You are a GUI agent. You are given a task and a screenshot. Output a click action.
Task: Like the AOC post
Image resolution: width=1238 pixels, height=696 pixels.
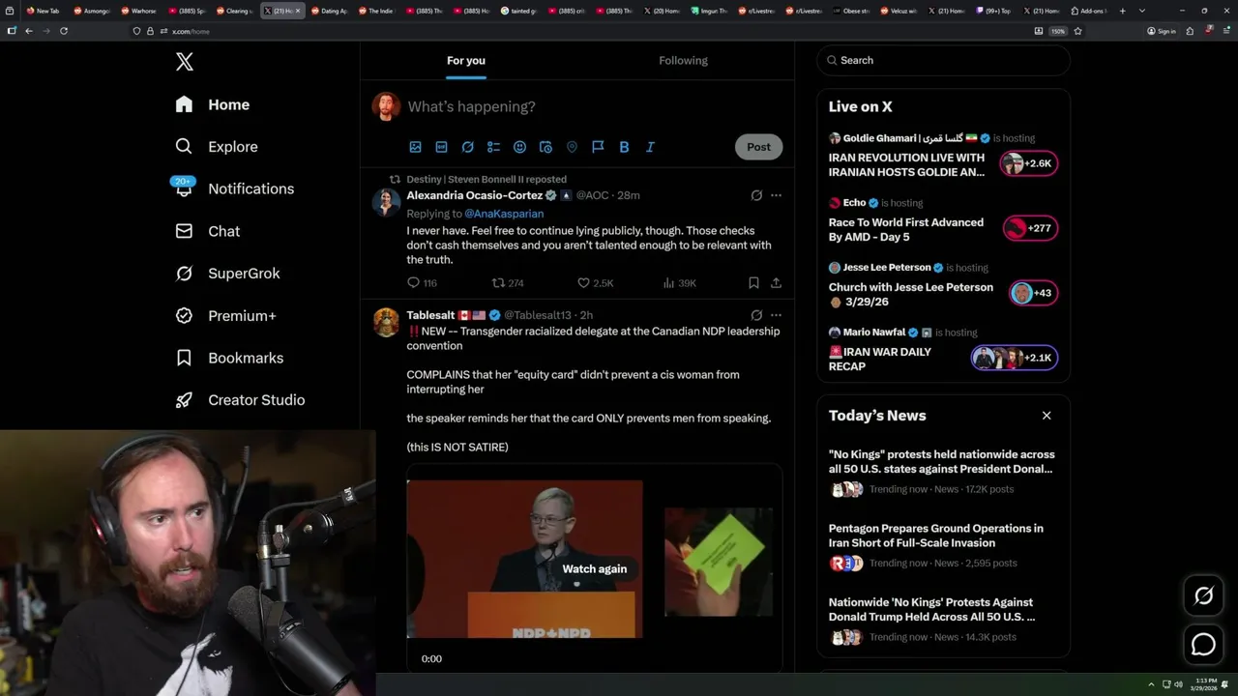click(x=595, y=283)
